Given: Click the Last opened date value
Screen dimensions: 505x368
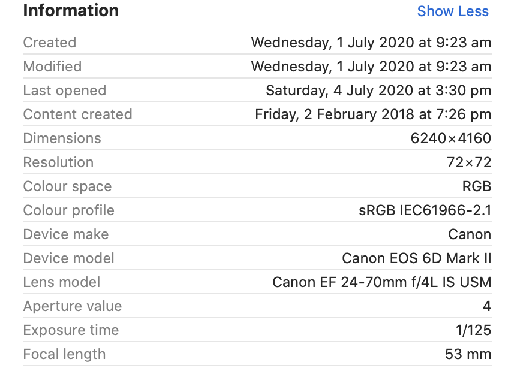Looking at the screenshot, I should [x=378, y=91].
